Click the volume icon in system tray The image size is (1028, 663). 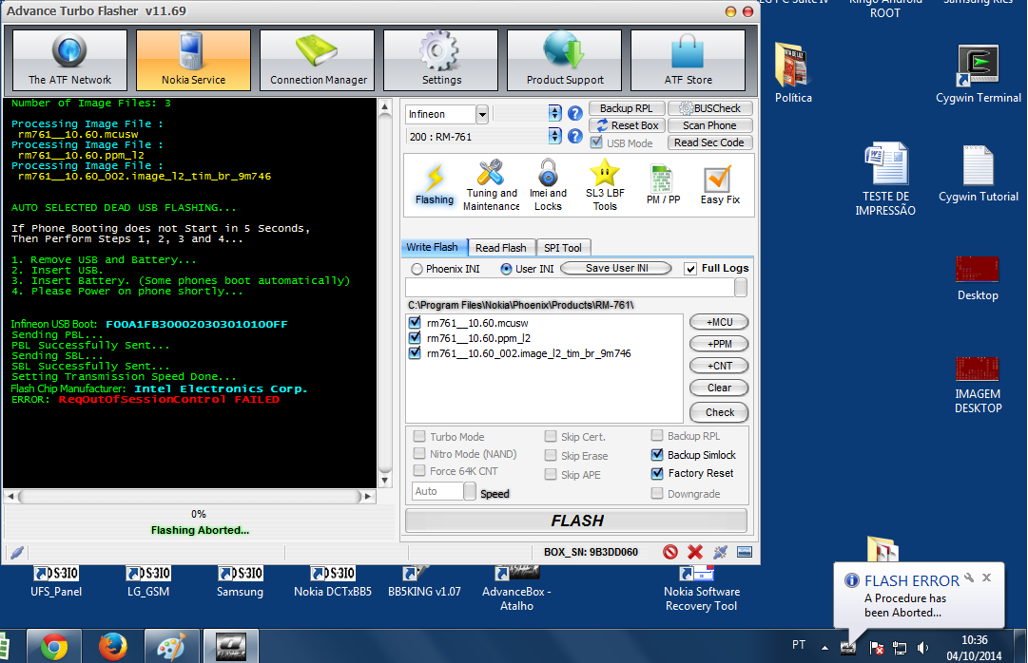(922, 648)
